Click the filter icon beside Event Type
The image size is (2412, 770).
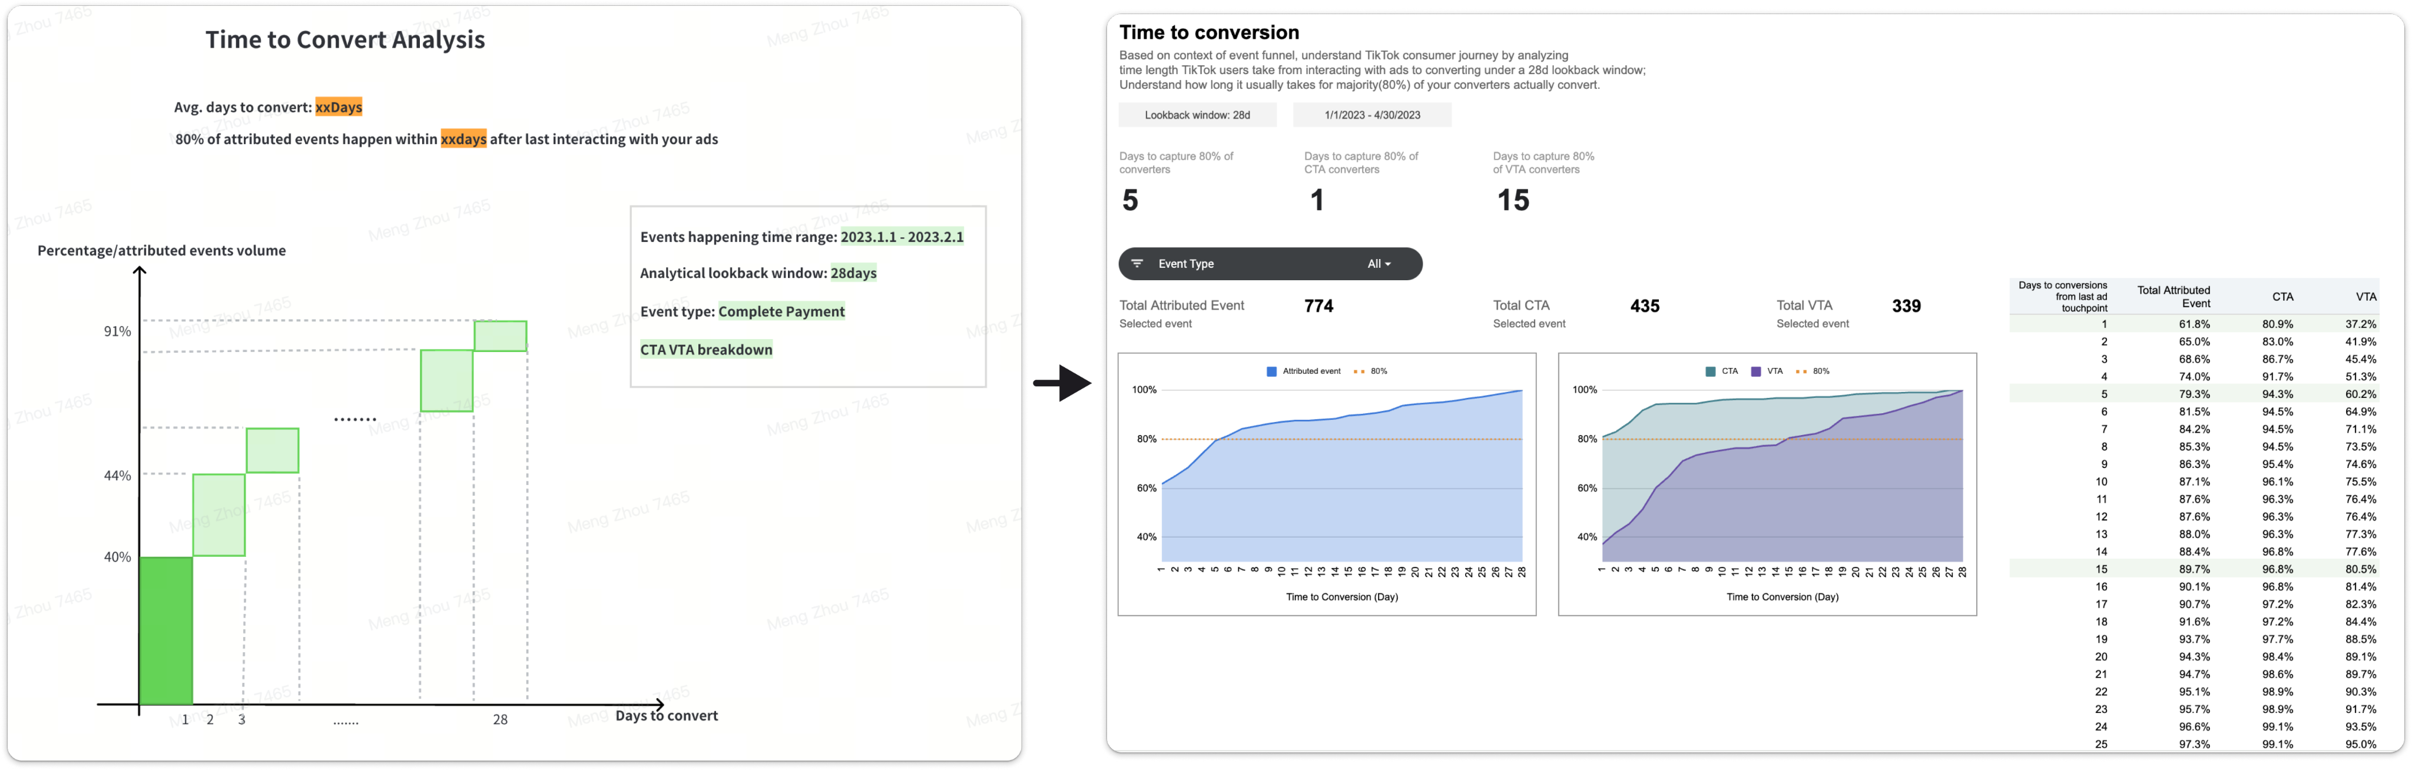[x=1137, y=264]
